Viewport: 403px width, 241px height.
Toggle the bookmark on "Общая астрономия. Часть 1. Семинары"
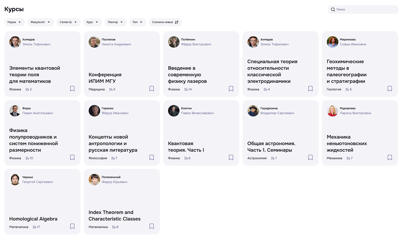tap(310, 157)
